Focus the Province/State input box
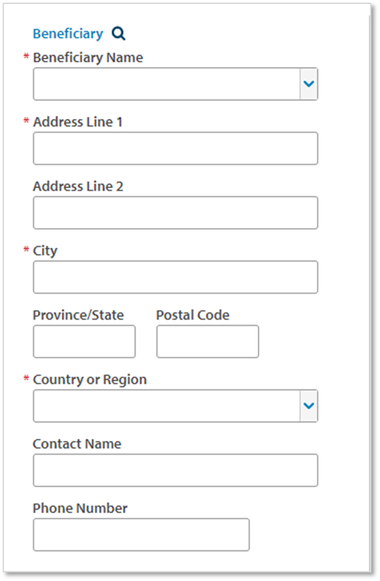The image size is (380, 581). (84, 342)
